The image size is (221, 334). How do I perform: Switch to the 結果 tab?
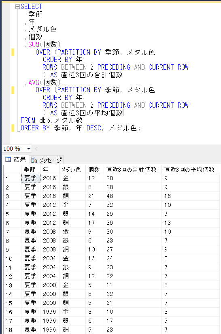click(x=15, y=160)
